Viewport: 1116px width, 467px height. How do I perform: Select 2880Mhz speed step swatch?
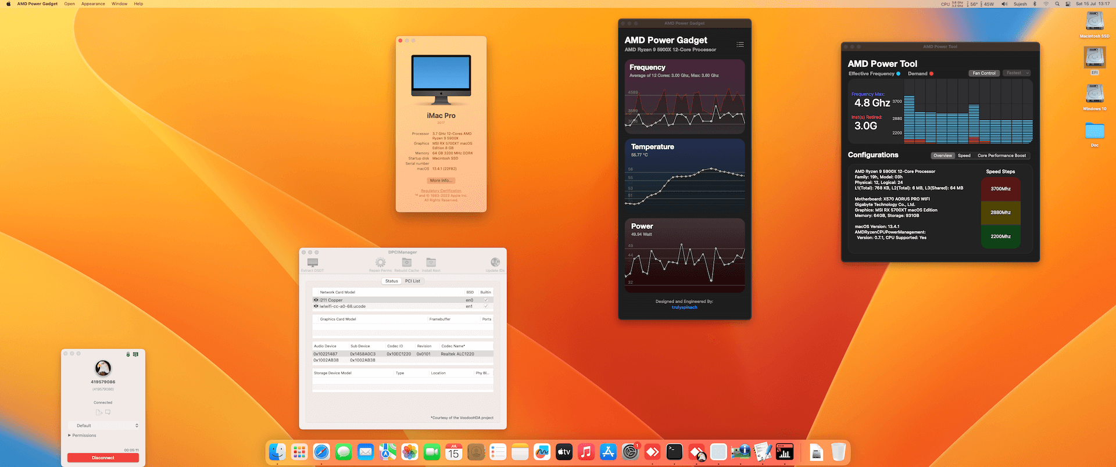coord(1001,213)
